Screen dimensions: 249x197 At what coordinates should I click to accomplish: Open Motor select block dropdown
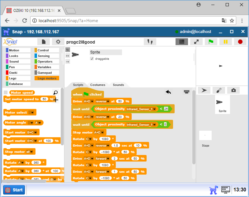(31, 112)
